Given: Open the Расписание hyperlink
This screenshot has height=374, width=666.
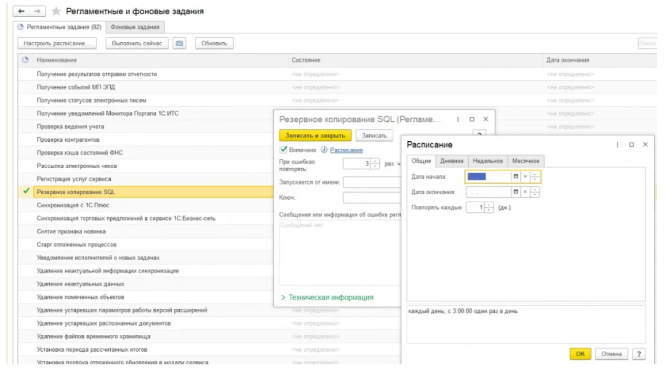Looking at the screenshot, I should pos(346,150).
